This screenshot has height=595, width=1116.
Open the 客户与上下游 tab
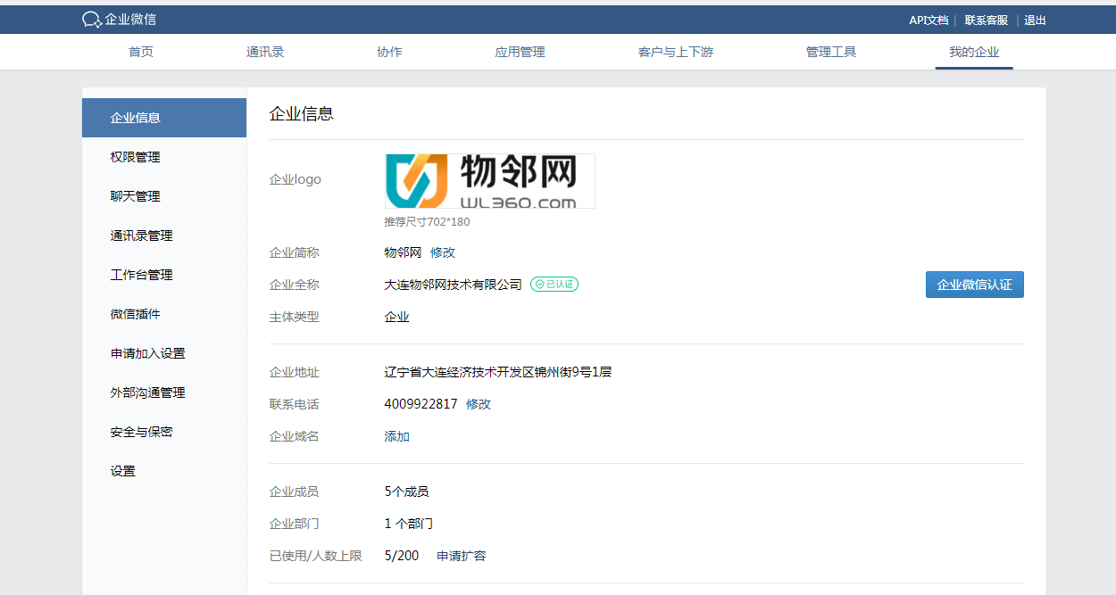676,52
